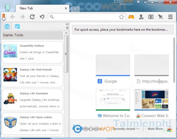Click the film strip icon in the title bar
This screenshot has width=177, height=139.
[145, 2]
